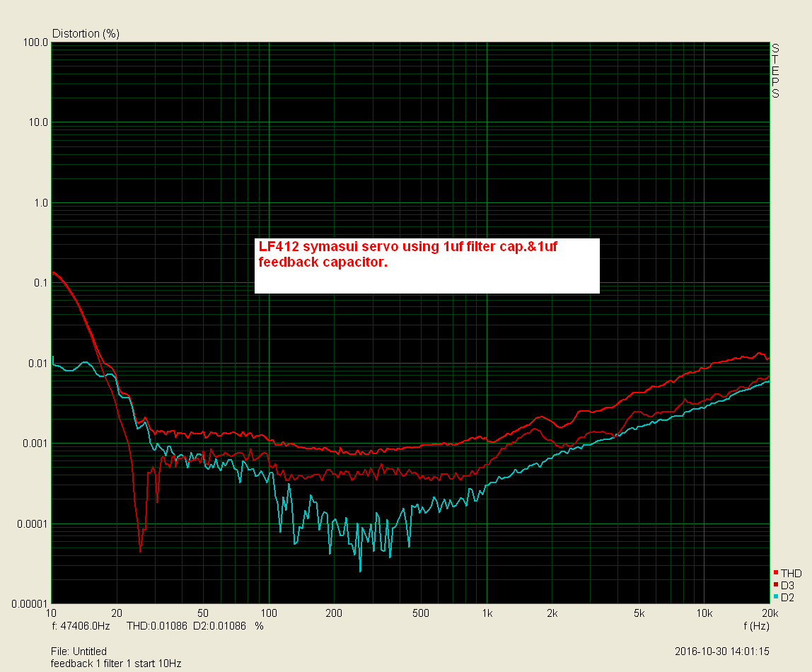Click the D3 legend label
812x672 pixels.
tap(788, 585)
